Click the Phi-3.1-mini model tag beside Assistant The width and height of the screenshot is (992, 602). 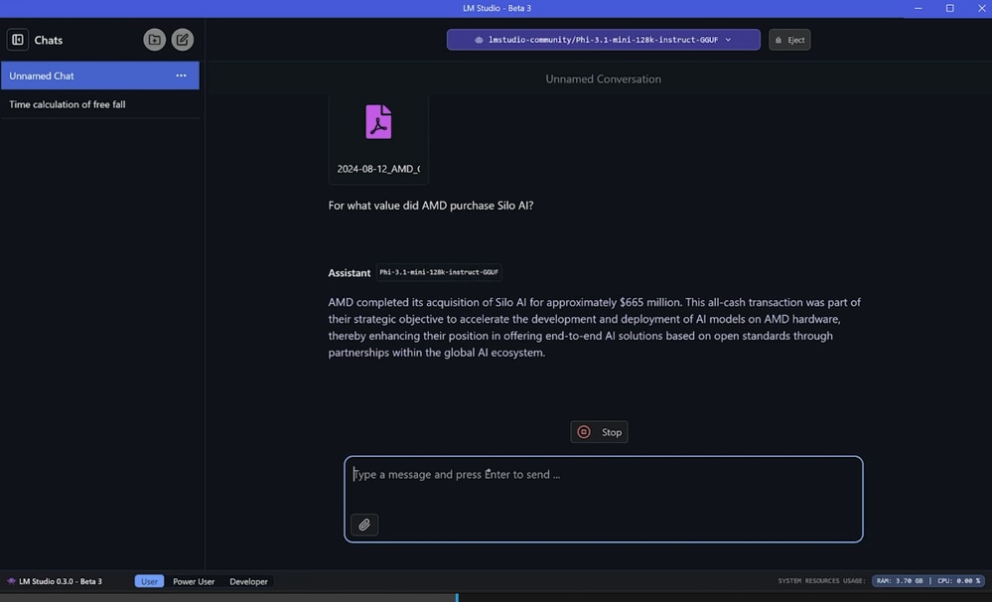[x=439, y=272]
